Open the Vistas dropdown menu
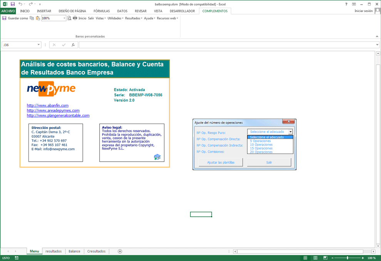This screenshot has width=381, height=261. point(100,18)
